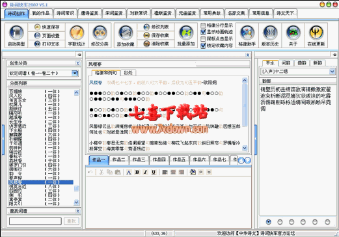Enable the 格律分行显示 checkbox
The width and height of the screenshot is (339, 237).
pyautogui.click(x=203, y=25)
